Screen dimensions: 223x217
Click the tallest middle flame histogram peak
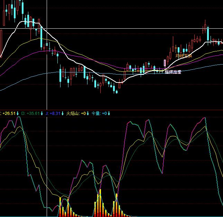click(x=100, y=190)
